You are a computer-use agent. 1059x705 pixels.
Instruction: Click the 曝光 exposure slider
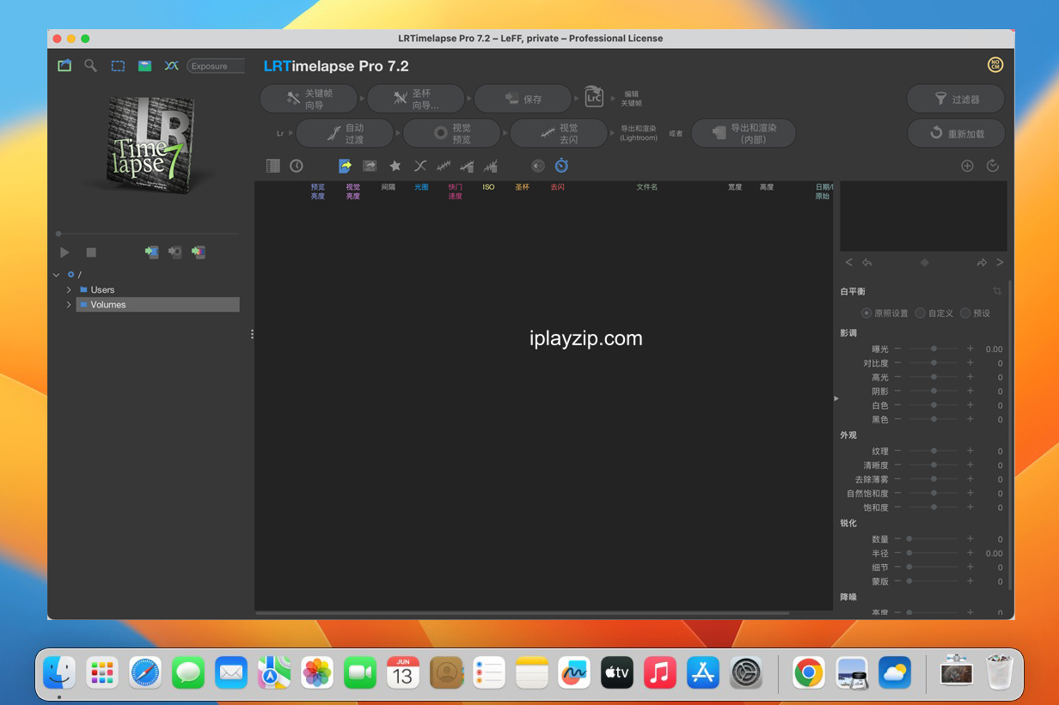[x=934, y=349]
